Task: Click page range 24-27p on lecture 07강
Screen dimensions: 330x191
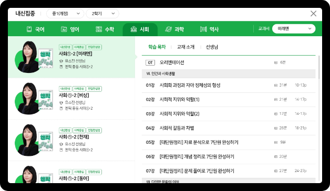Action: 301,171
